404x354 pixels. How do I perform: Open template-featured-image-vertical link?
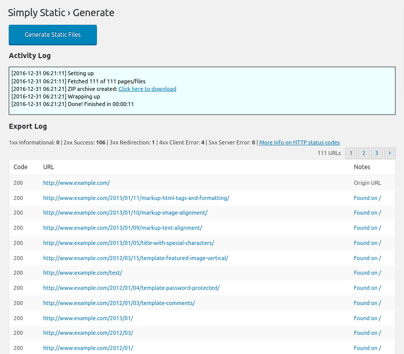[135, 258]
